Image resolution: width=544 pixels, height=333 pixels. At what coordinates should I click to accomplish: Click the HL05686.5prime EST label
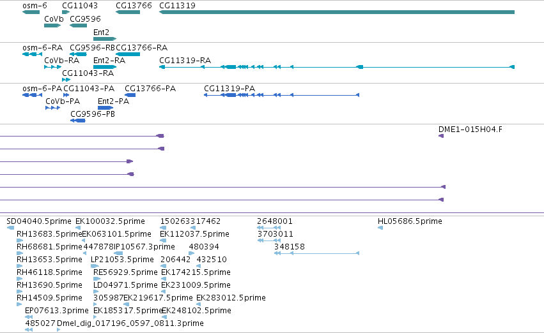coord(410,221)
